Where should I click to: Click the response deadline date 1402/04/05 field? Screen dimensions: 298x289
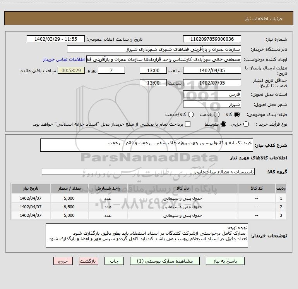[212, 70]
